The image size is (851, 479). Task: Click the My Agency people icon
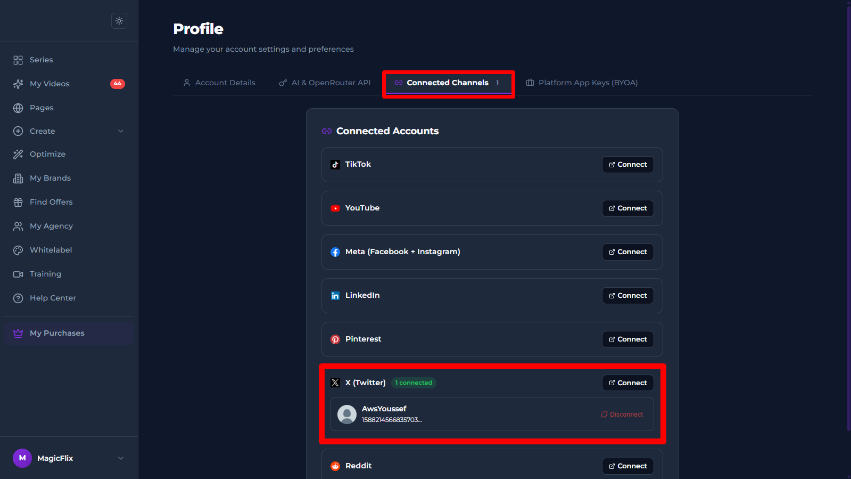click(x=18, y=226)
